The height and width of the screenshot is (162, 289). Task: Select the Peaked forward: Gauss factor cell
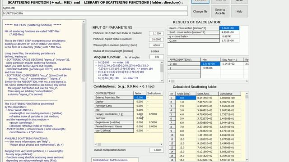pos(140,126)
